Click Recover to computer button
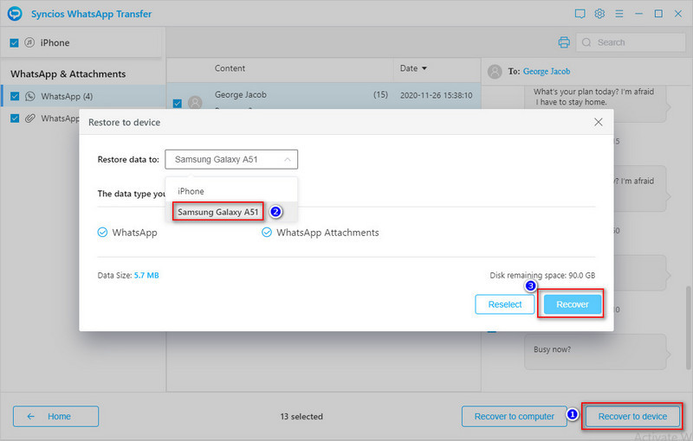The image size is (693, 441). click(514, 416)
